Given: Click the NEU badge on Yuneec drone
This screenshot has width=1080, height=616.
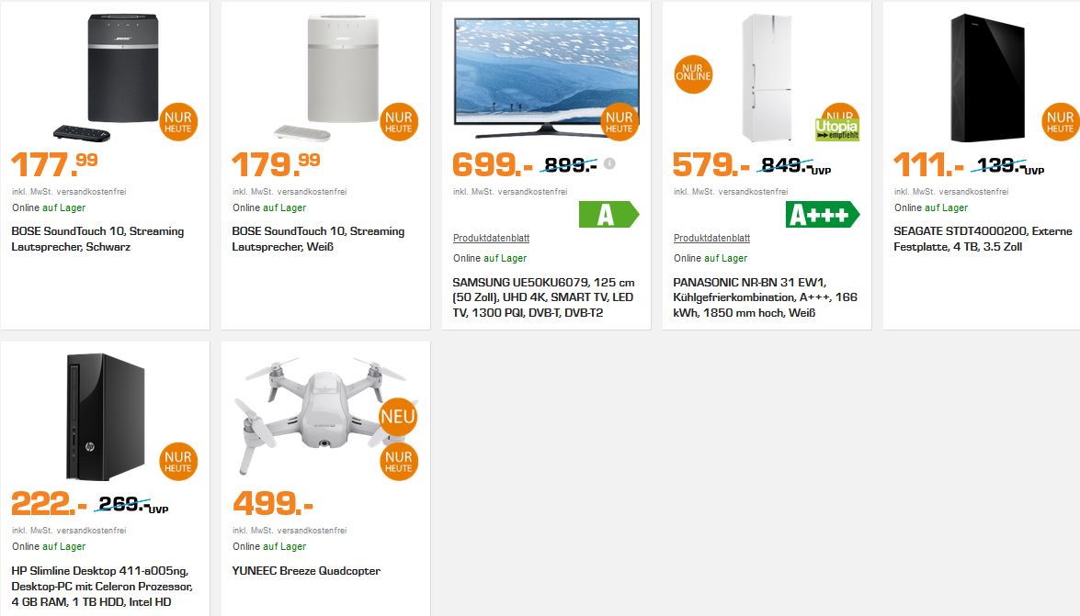Looking at the screenshot, I should [398, 417].
